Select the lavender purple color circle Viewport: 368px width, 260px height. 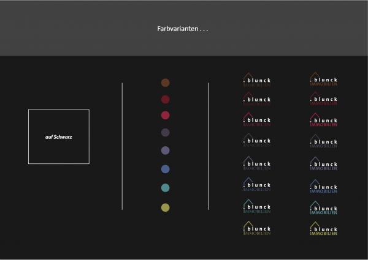[165, 150]
